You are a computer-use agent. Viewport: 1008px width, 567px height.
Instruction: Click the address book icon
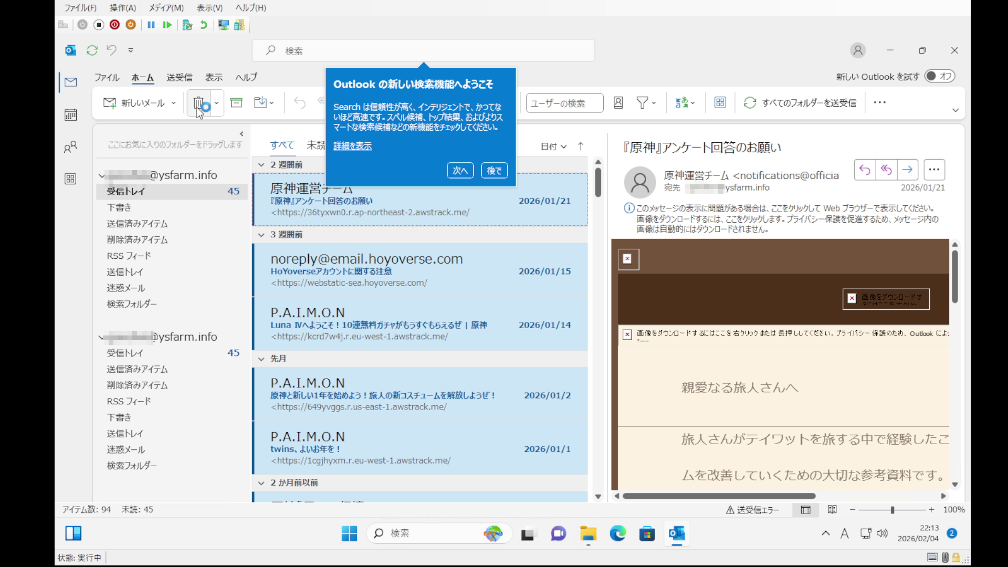click(x=618, y=103)
